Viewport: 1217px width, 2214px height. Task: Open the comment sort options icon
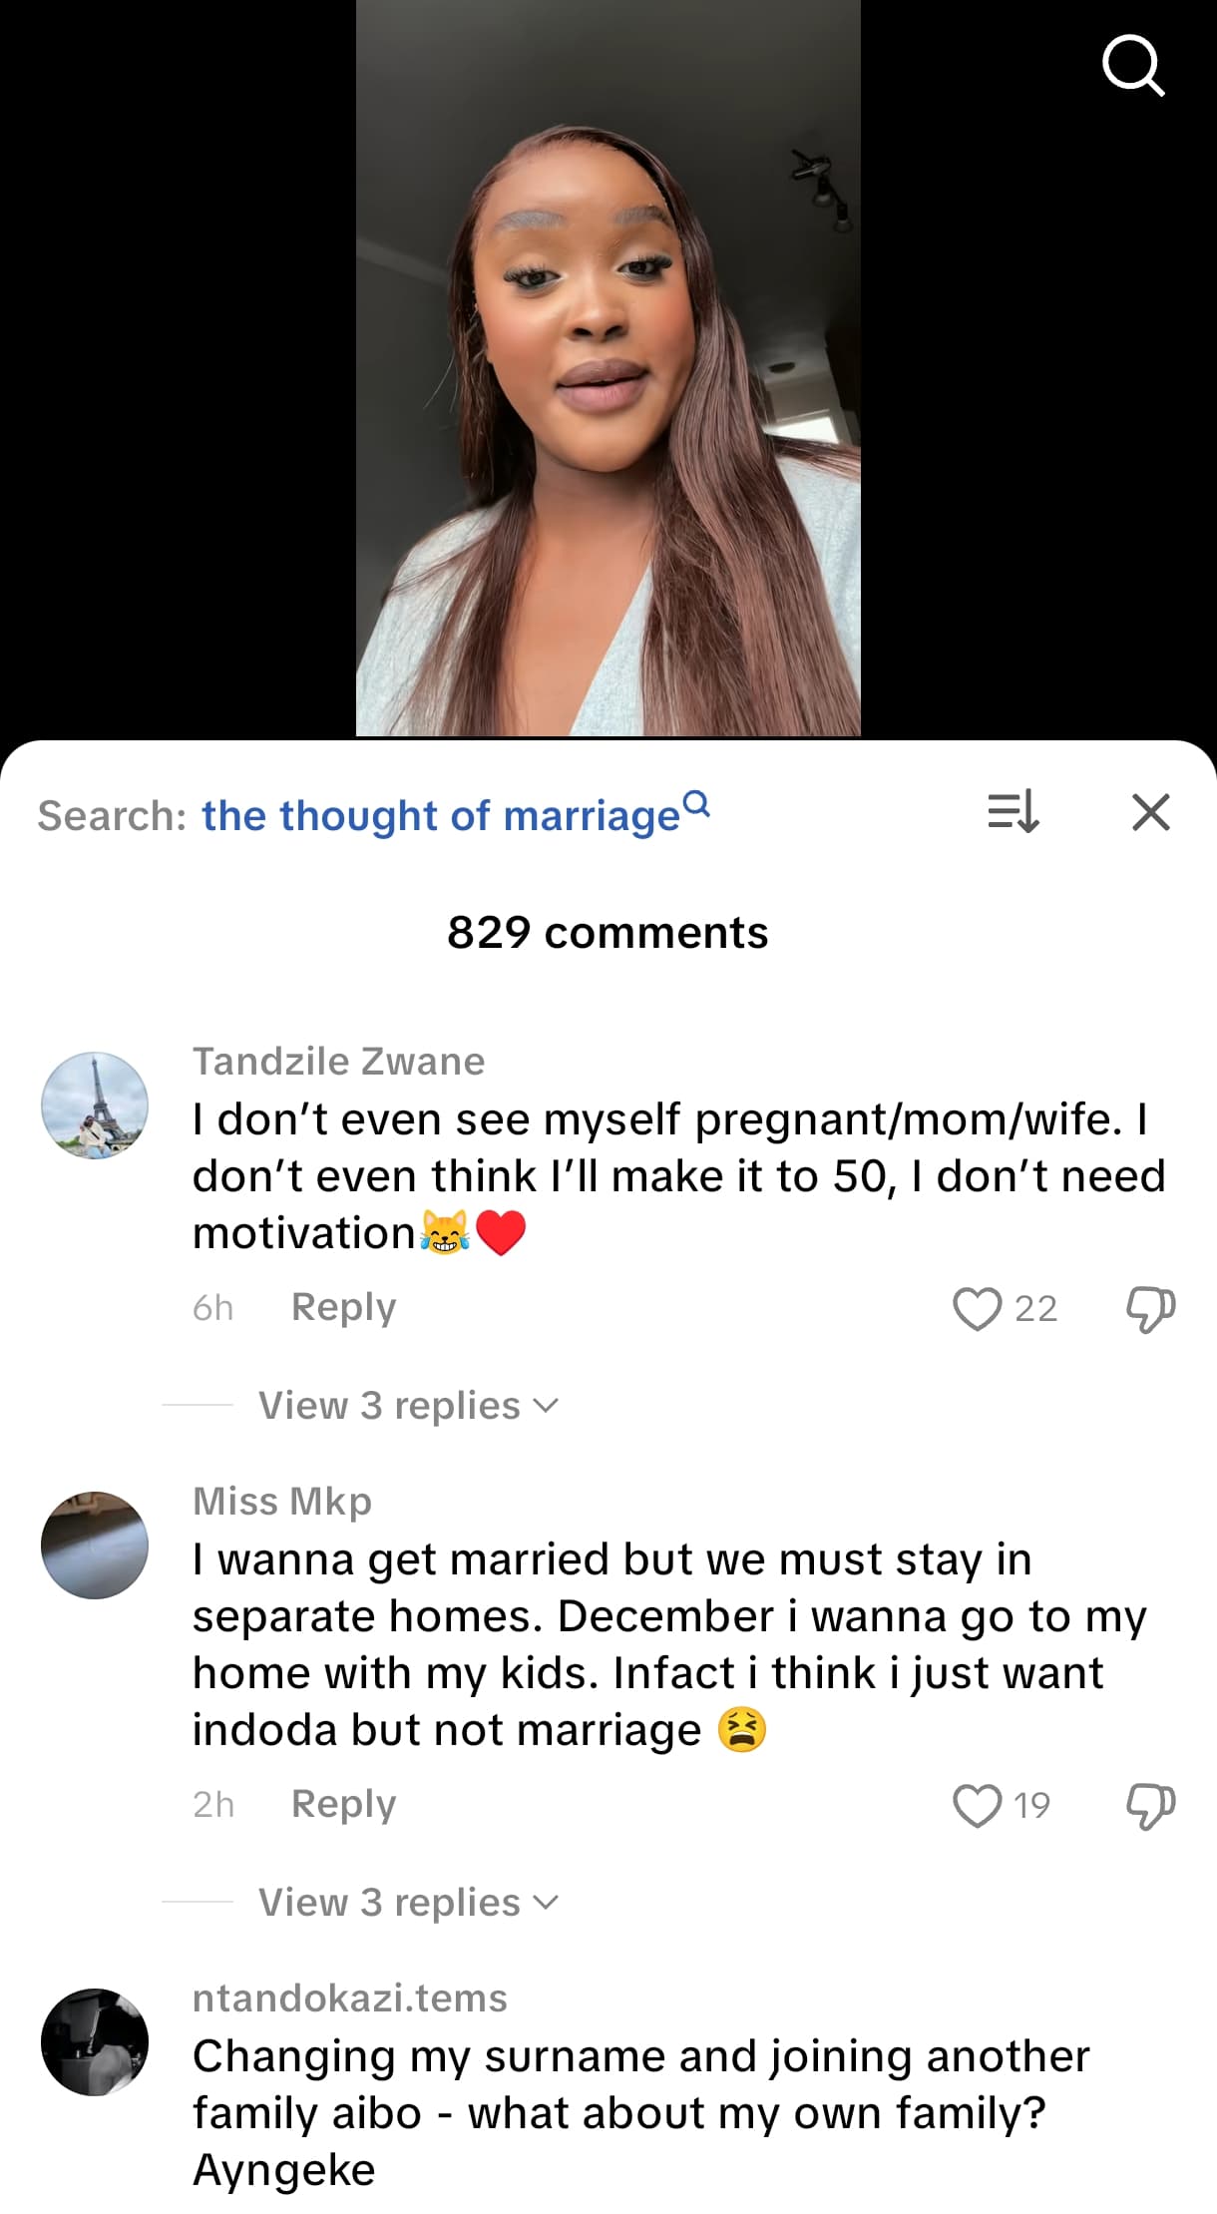tap(1013, 812)
